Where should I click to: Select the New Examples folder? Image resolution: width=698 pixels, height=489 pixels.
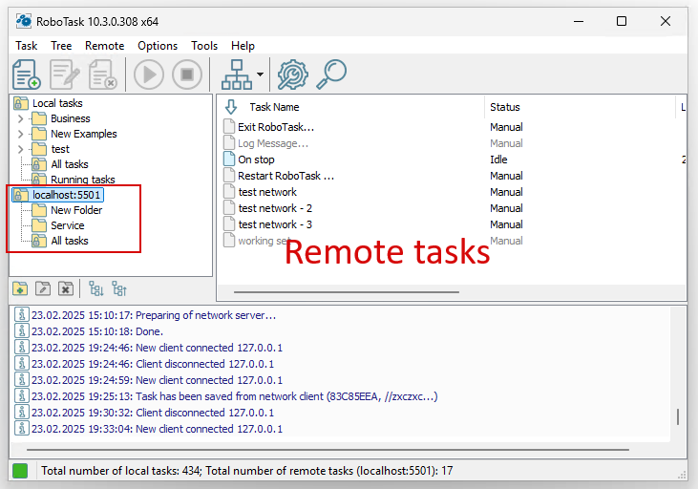(x=84, y=134)
